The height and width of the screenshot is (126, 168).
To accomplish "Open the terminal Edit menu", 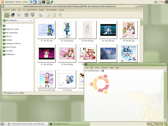I will [x=92, y=68].
